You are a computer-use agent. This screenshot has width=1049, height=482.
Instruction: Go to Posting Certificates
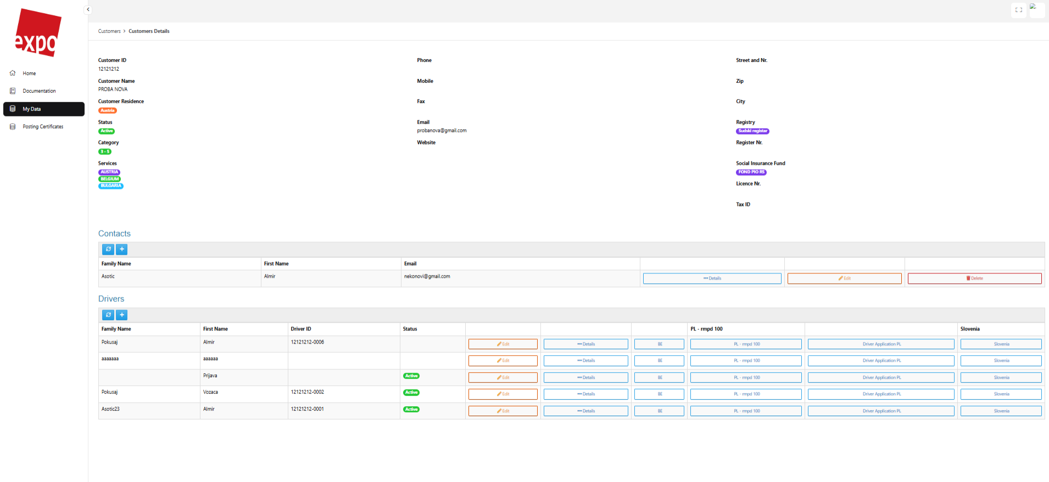coord(43,127)
